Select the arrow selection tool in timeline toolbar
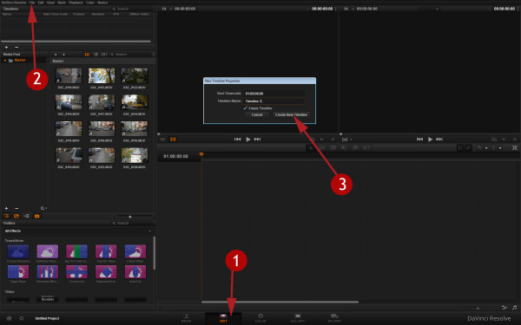Viewport: 521px width, 325px height. coord(311,148)
